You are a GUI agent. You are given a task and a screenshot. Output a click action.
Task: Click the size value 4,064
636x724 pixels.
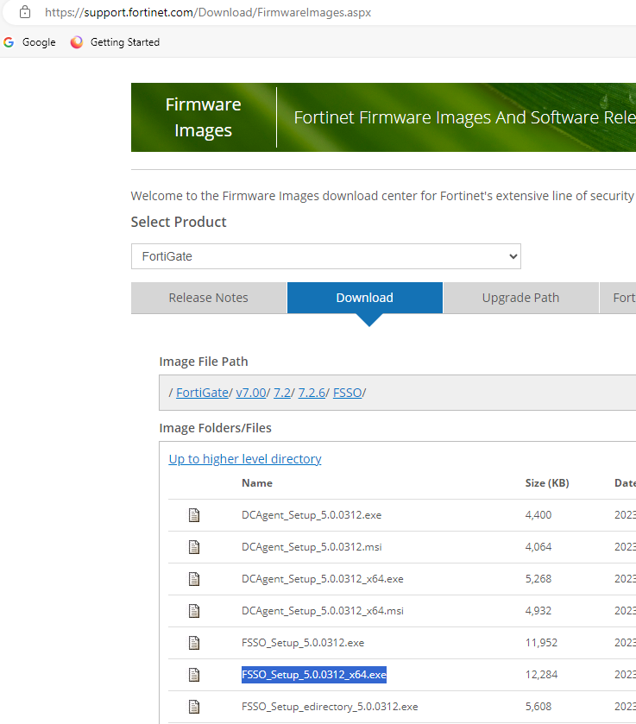click(x=538, y=547)
